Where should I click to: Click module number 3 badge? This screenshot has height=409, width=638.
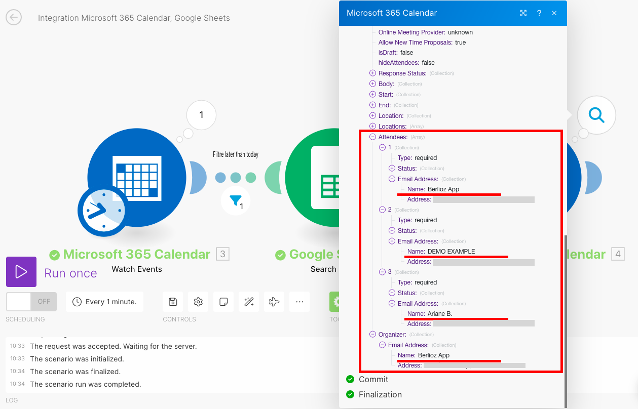[x=222, y=254]
